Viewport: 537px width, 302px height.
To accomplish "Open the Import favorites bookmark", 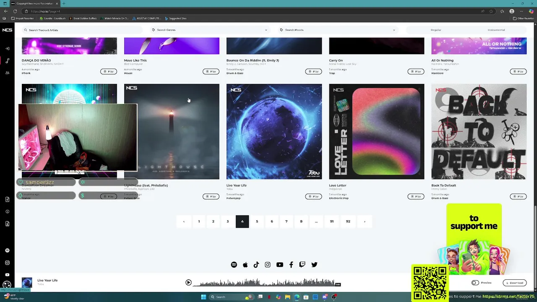I will (22, 18).
